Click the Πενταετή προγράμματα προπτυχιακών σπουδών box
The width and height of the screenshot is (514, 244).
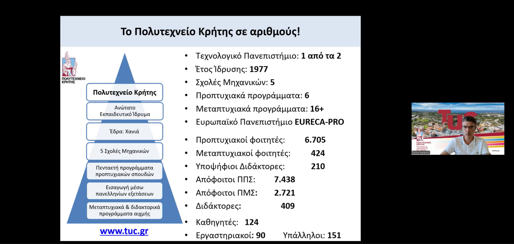125,171
